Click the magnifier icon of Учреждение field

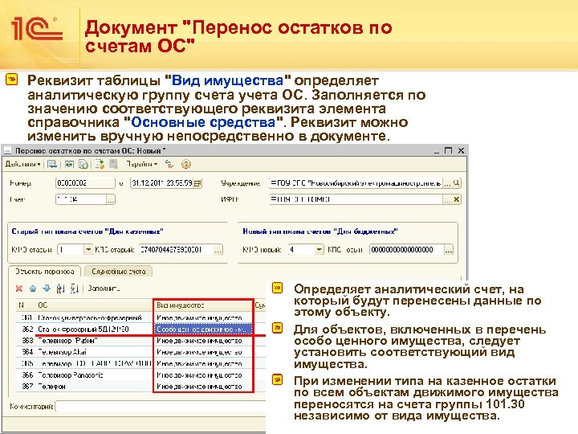pyautogui.click(x=456, y=183)
